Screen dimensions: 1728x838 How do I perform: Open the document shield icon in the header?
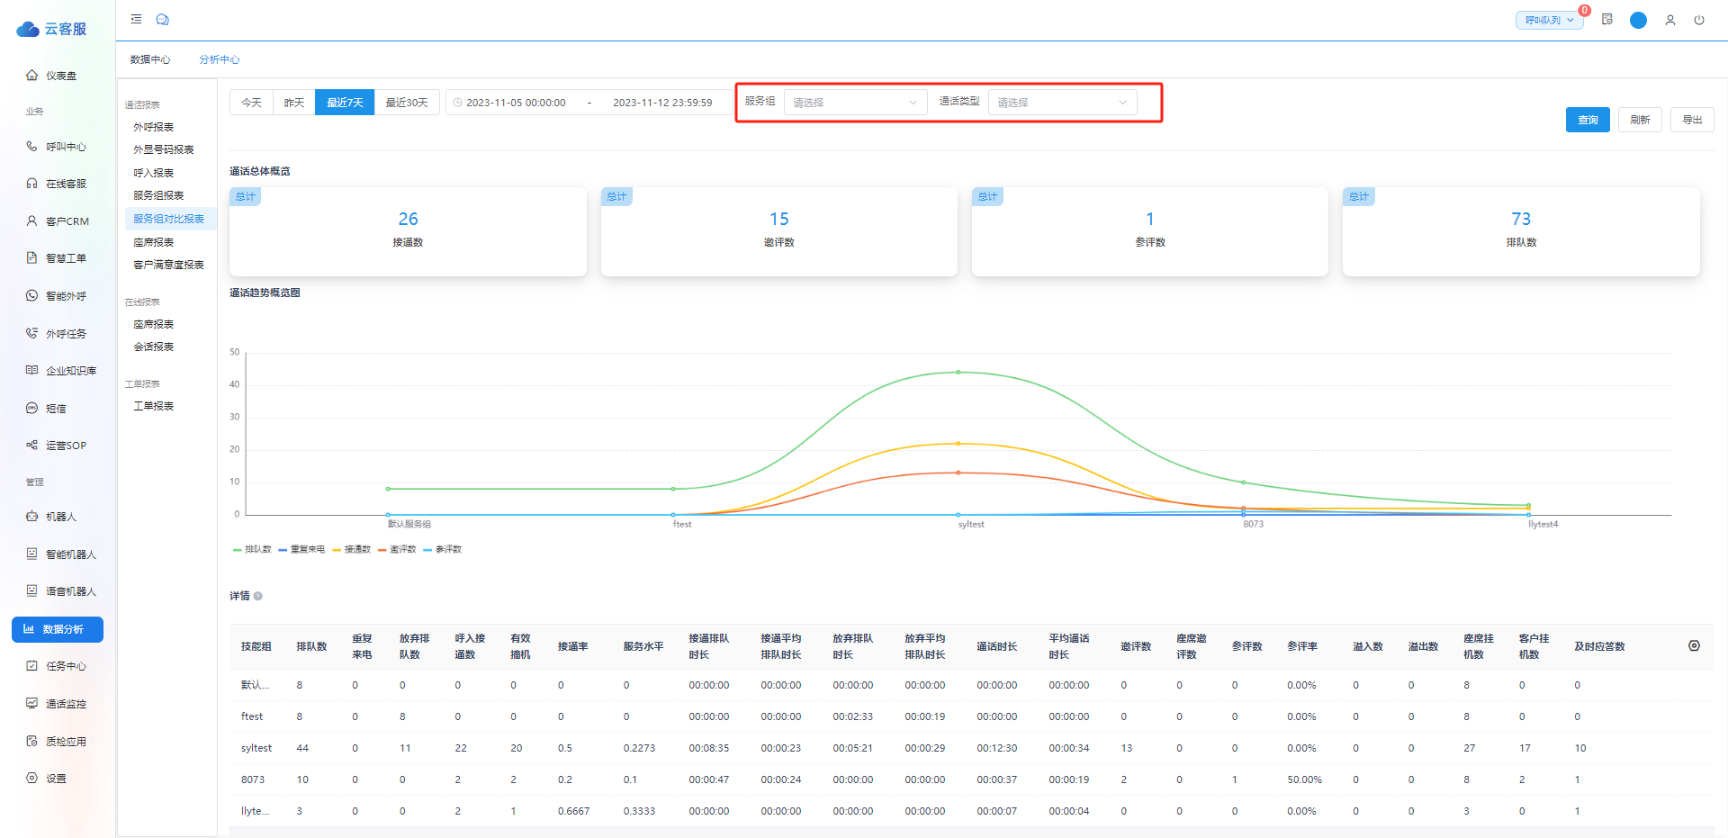tap(1607, 20)
